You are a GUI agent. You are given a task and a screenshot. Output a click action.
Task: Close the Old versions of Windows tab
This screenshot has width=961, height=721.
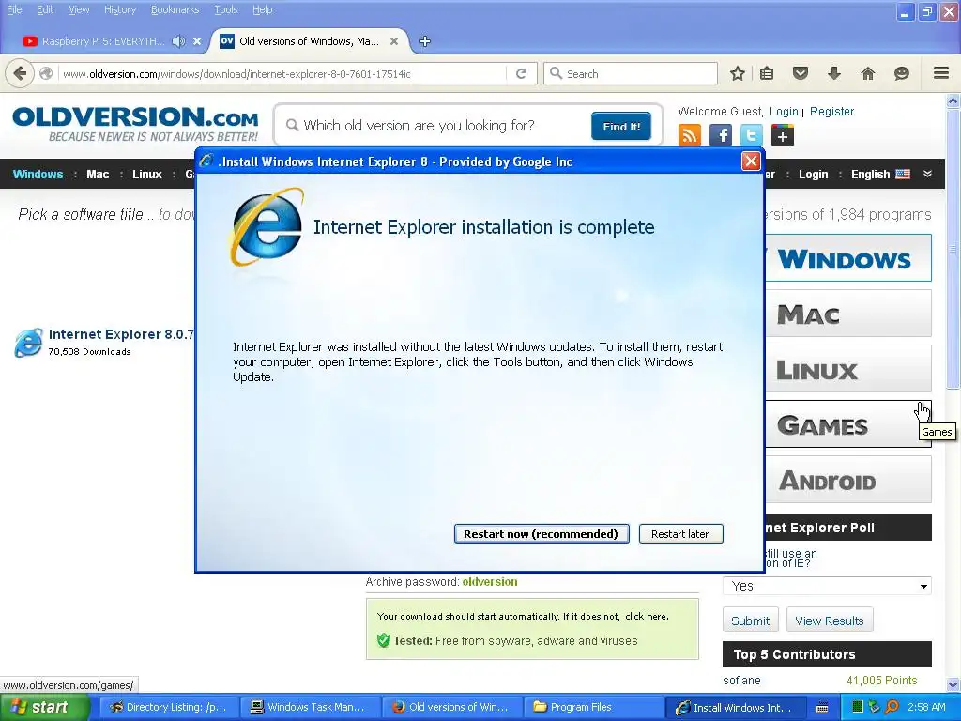pyautogui.click(x=394, y=41)
